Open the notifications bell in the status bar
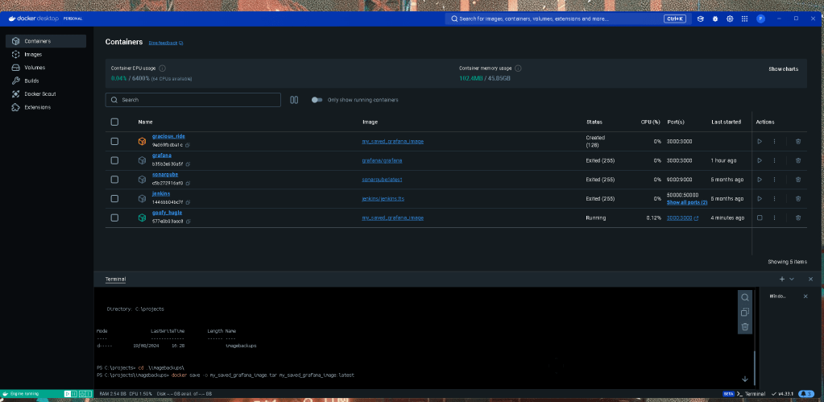Image resolution: width=824 pixels, height=402 pixels. 806,394
